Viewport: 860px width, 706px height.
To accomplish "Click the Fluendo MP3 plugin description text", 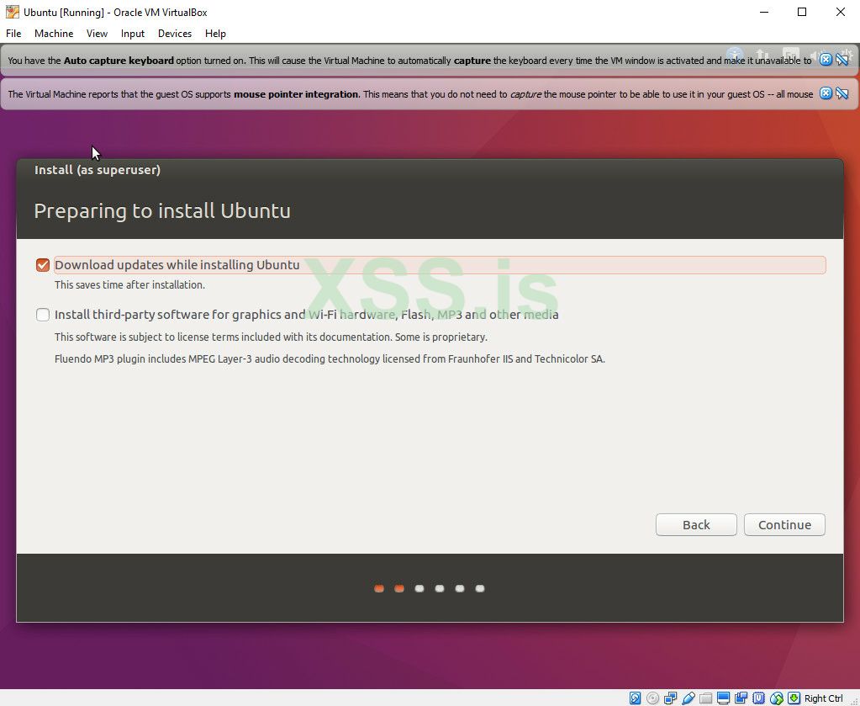I will click(x=330, y=359).
